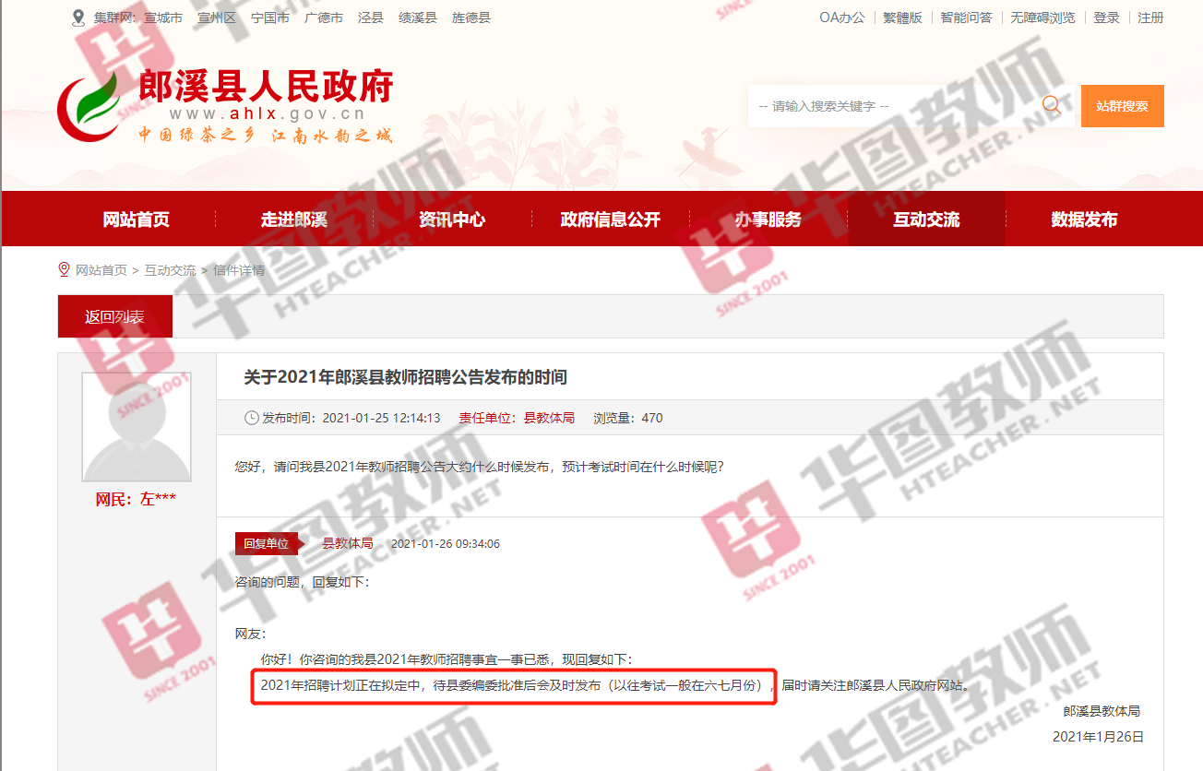Click the 返回列表 button
1203x771 pixels.
click(x=114, y=316)
